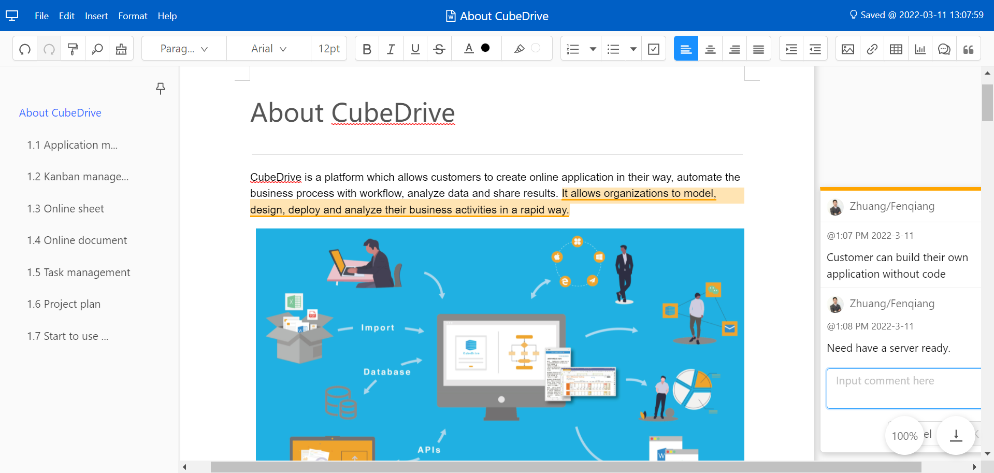
Task: Open the Find/Search tool
Action: pyautogui.click(x=97, y=49)
